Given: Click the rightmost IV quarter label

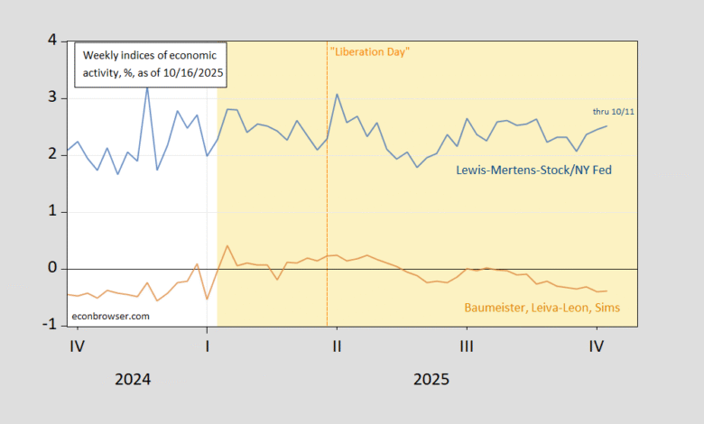Looking at the screenshot, I should 596,345.
